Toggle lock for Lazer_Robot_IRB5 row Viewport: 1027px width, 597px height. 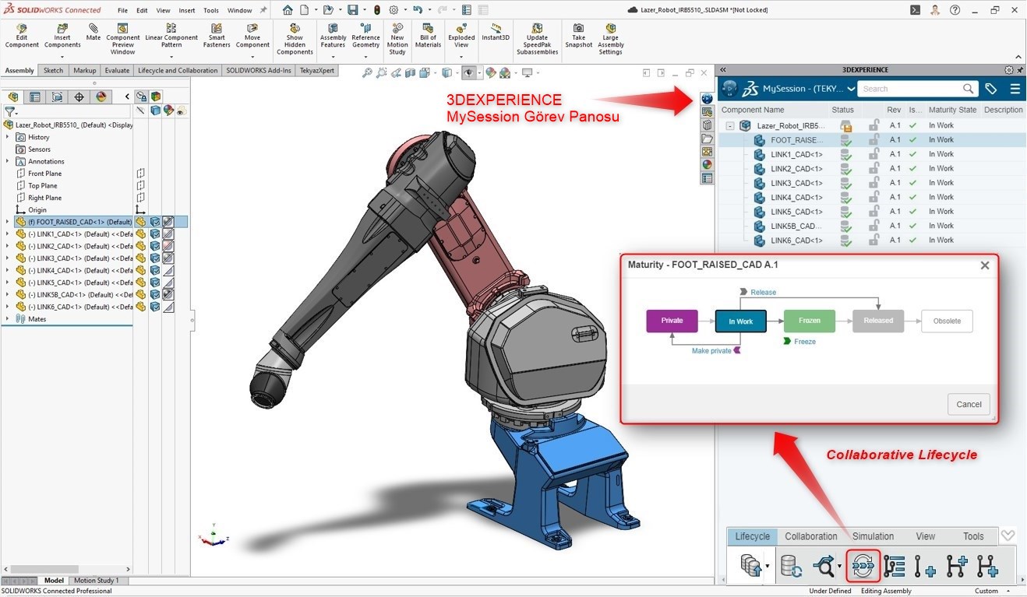point(874,125)
